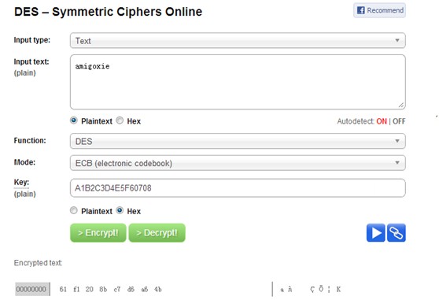
Task: Click the resize grip of input textarea
Action: pos(401,105)
